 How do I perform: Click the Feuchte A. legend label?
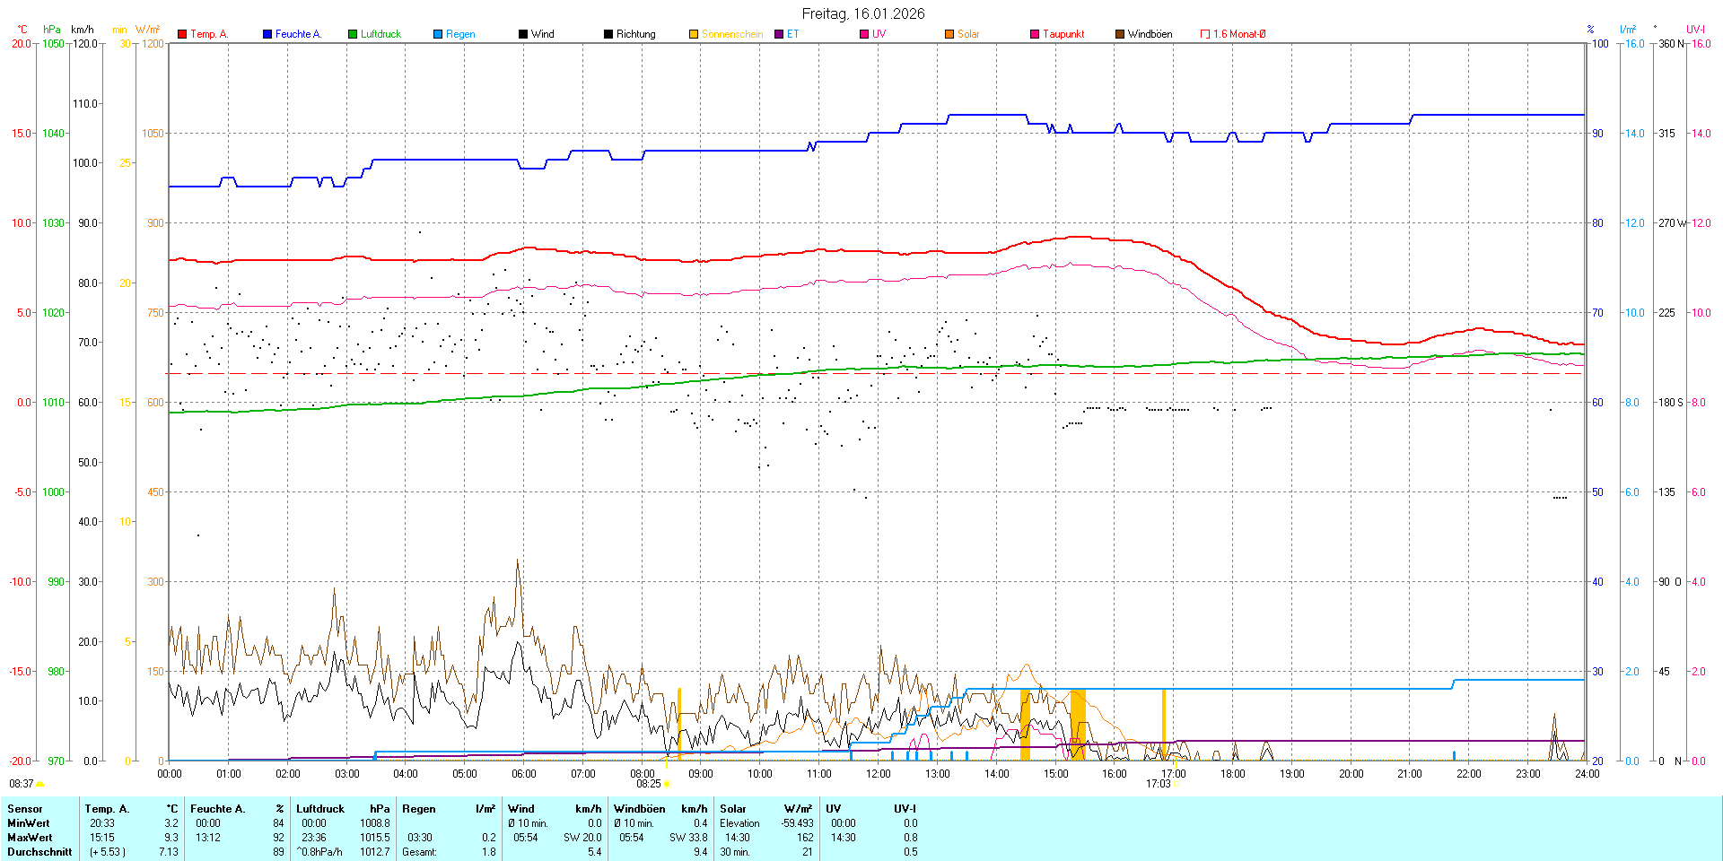(x=298, y=34)
